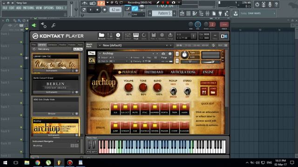Open the DAW WARS news panel arrow
This screenshot has width=298, height=167.
tap(274, 13)
